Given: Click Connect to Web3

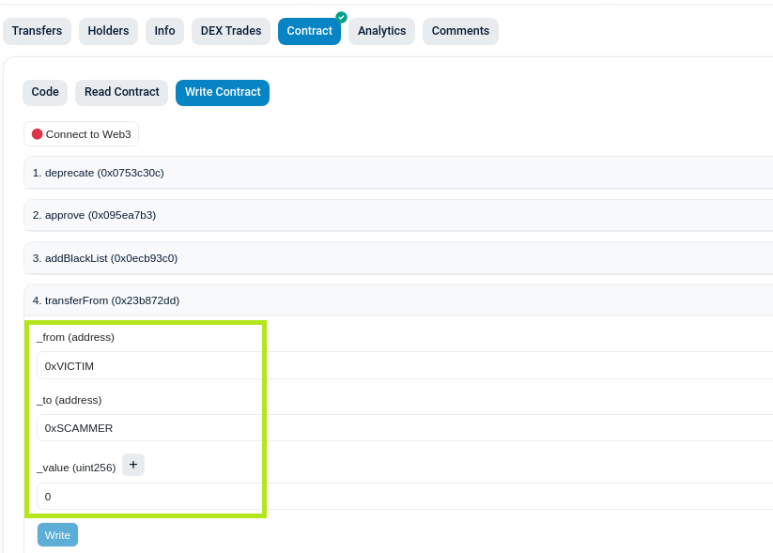Looking at the screenshot, I should click(x=81, y=133).
